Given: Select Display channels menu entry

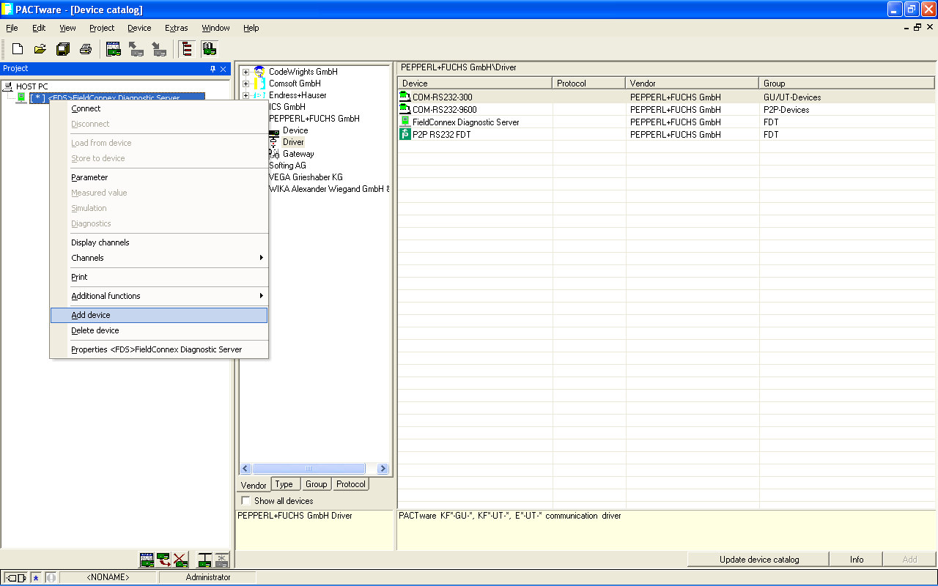Looking at the screenshot, I should 159,242.
